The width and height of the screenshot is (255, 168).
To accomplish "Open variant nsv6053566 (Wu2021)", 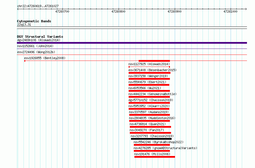I will coord(145,88).
